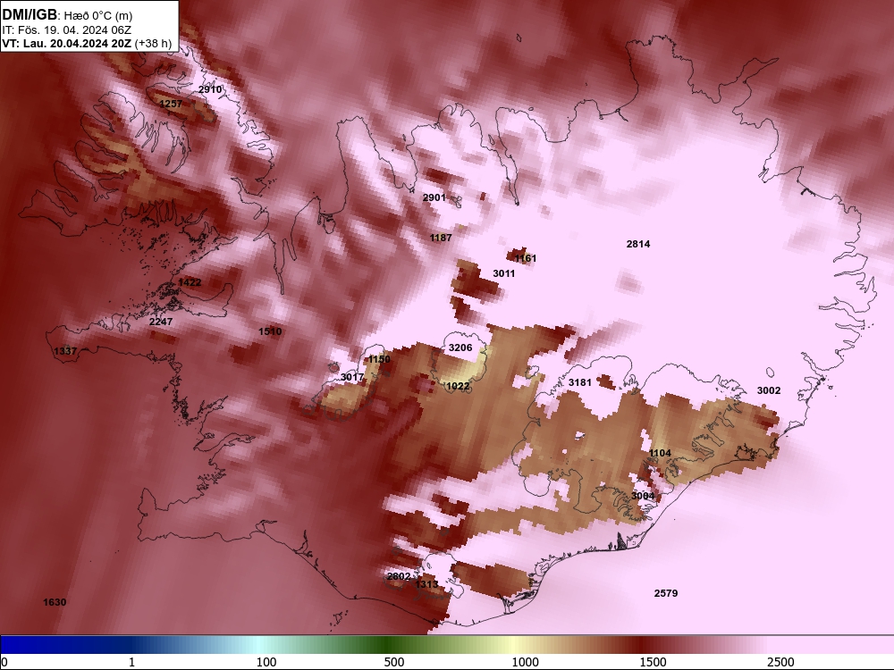The image size is (894, 670).
Task: Click the 1104 value on the map
Action: [x=660, y=453]
